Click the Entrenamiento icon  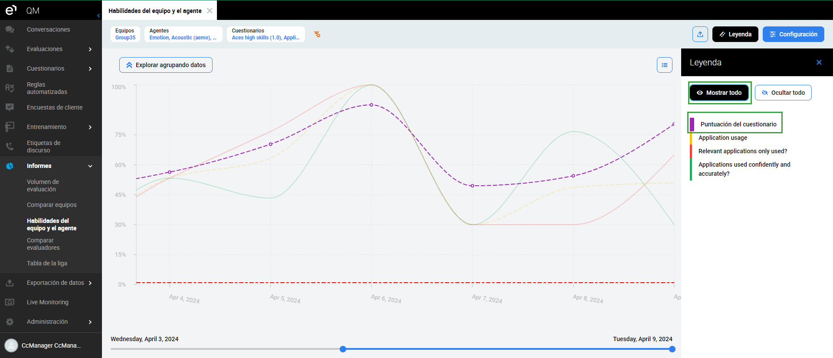(x=10, y=127)
